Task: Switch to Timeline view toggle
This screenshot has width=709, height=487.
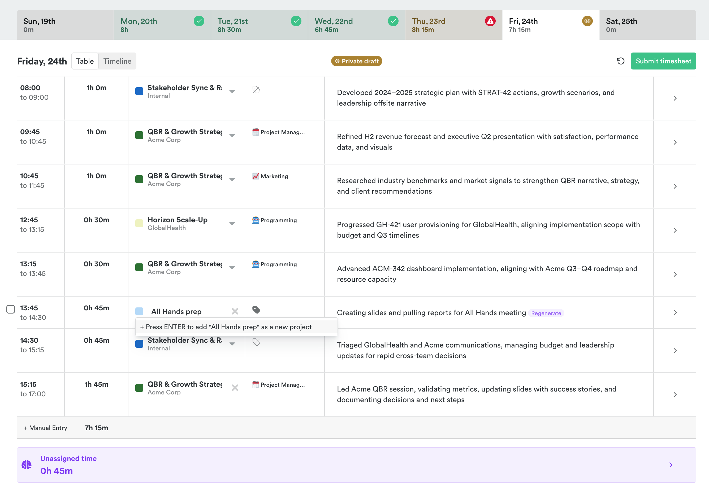Action: click(x=117, y=61)
